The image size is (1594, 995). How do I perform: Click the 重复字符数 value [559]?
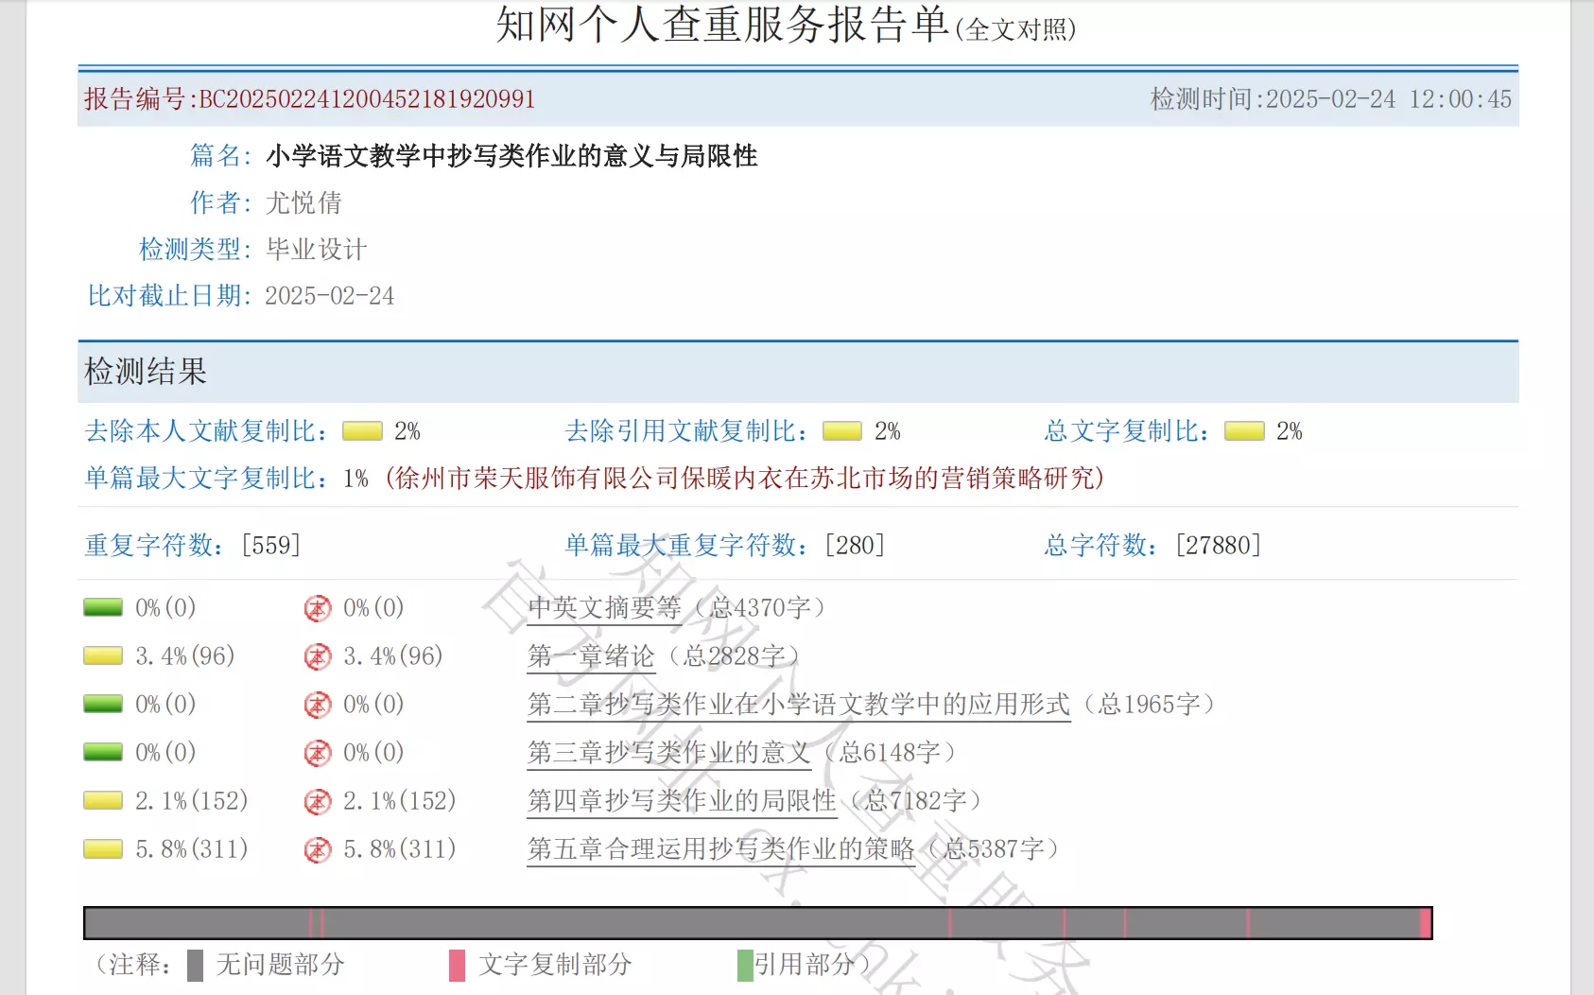(271, 546)
